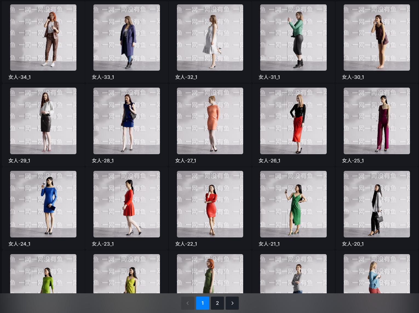Screen dimensions: 419x313
Task: Open the 女人-30_1 model thumbnail
Action: pyautogui.click(x=377, y=38)
